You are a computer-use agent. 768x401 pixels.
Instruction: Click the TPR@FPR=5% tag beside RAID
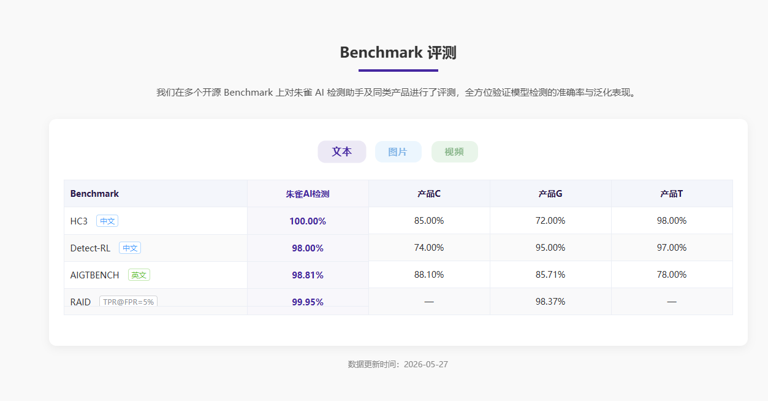[x=129, y=302]
